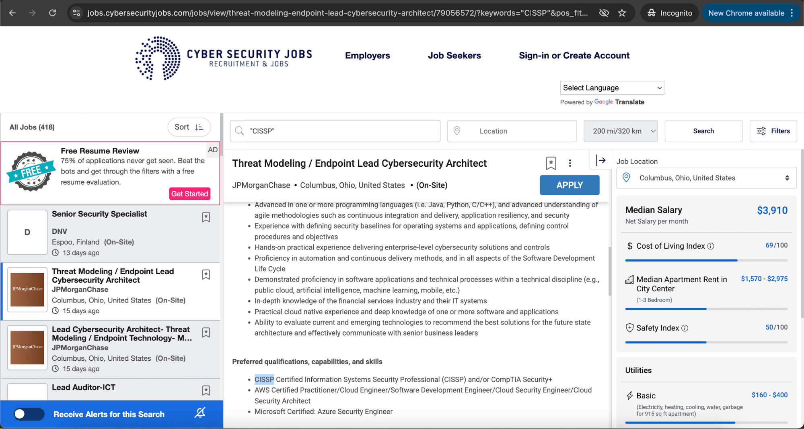Viewport: 804px width, 429px height.
Task: Bookmark Threat Modeling job in list
Action: click(x=206, y=275)
